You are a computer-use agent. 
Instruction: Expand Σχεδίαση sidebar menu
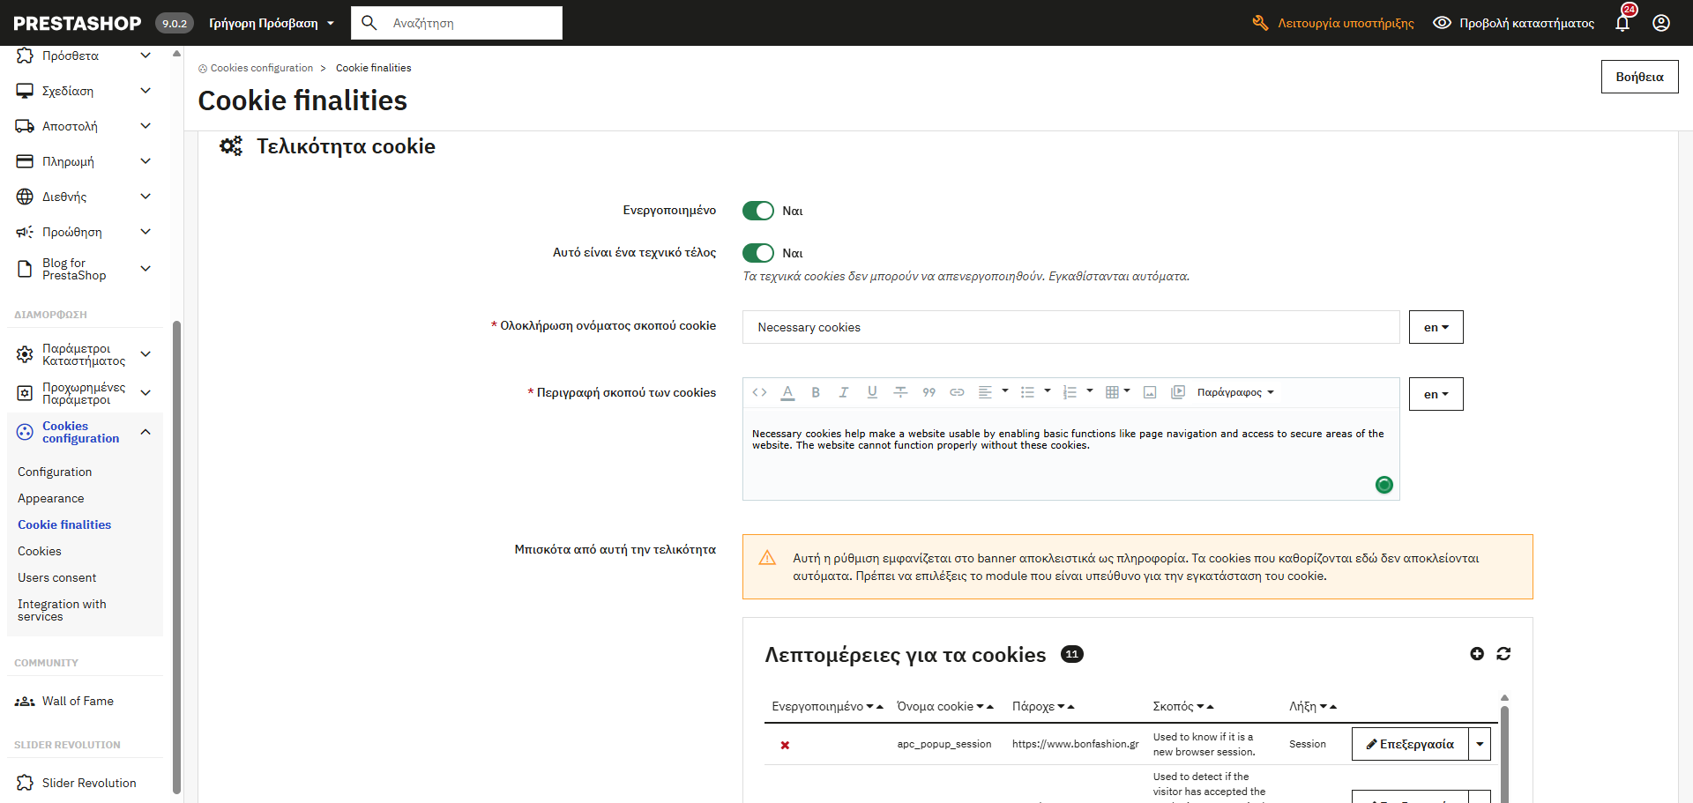tap(145, 91)
